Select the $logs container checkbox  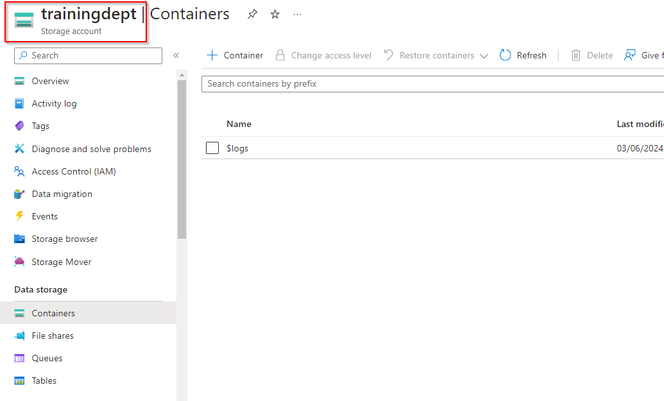pos(212,148)
